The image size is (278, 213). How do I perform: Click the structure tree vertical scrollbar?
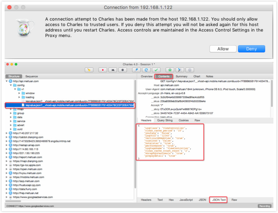click(135, 134)
